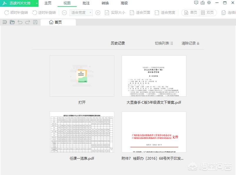The width and height of the screenshot is (236, 175).
Task: Open the 批注 tab
Action: pos(86,3)
